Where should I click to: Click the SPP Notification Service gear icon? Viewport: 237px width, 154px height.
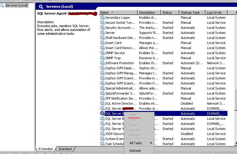tap(102, 98)
